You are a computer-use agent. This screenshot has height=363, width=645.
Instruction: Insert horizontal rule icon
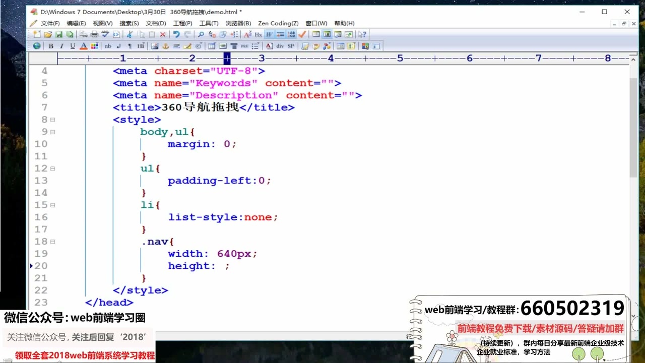[x=176, y=46]
